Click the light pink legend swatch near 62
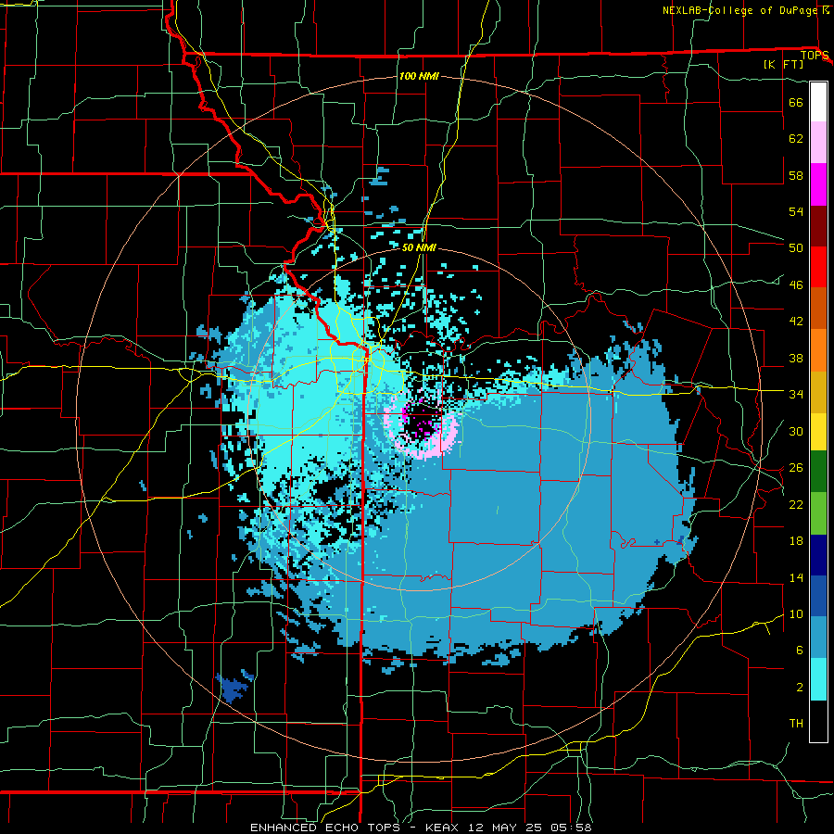The height and width of the screenshot is (834, 834). (x=818, y=143)
